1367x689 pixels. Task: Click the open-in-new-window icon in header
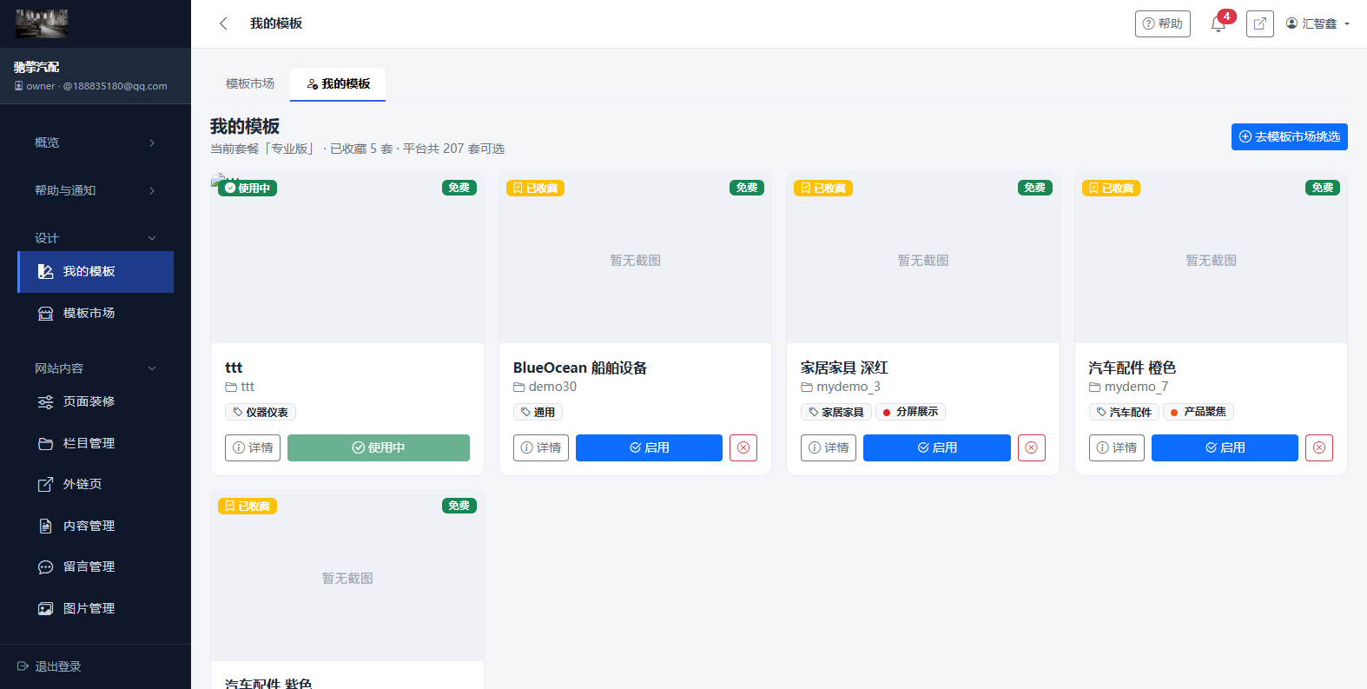(1260, 23)
